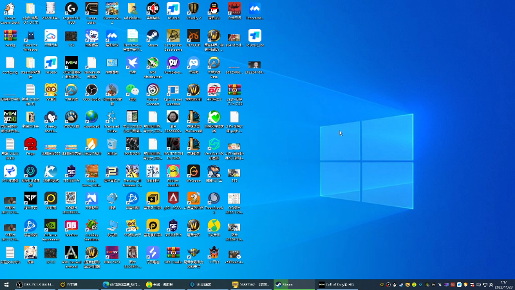515x290 pixels.
Task: Open the Epic Games Launcher shortcut
Action: point(173,95)
